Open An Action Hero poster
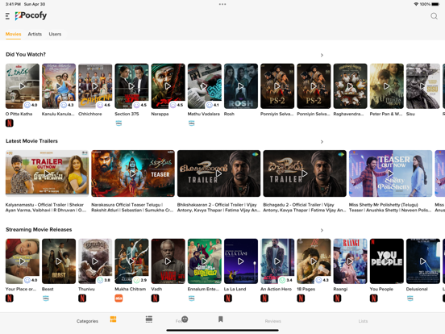The height and width of the screenshot is (334, 445). pyautogui.click(x=277, y=261)
